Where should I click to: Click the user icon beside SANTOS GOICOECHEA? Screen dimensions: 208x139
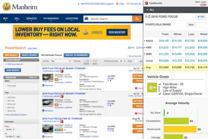[x=79, y=4]
